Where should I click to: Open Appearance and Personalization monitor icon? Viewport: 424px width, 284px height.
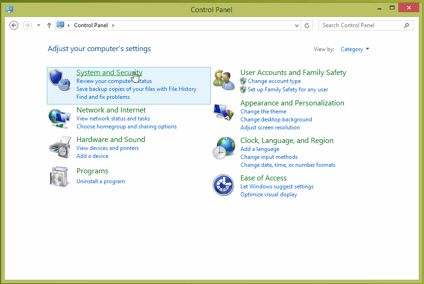223,112
